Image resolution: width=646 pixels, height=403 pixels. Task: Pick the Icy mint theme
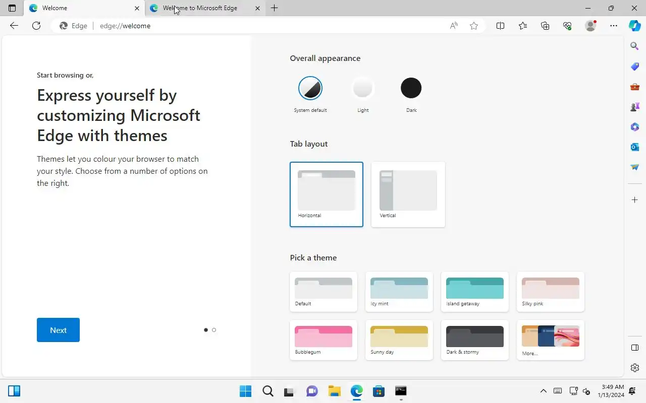pyautogui.click(x=399, y=292)
